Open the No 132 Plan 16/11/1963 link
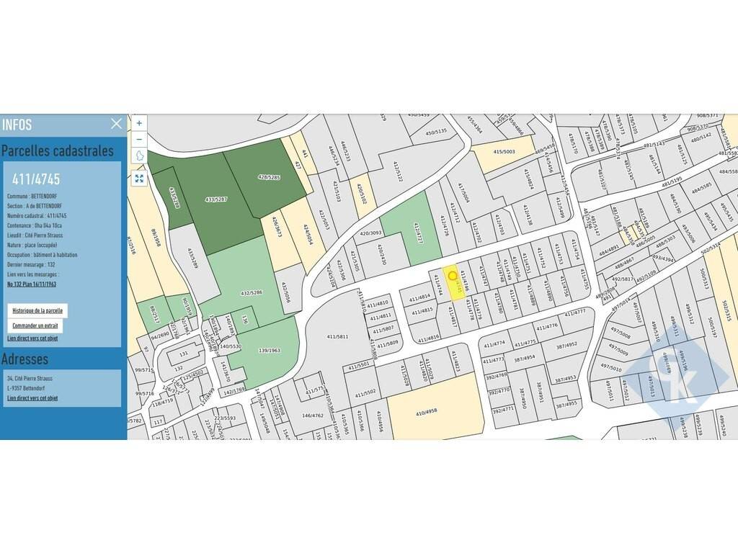This screenshot has width=738, height=553. 32,284
